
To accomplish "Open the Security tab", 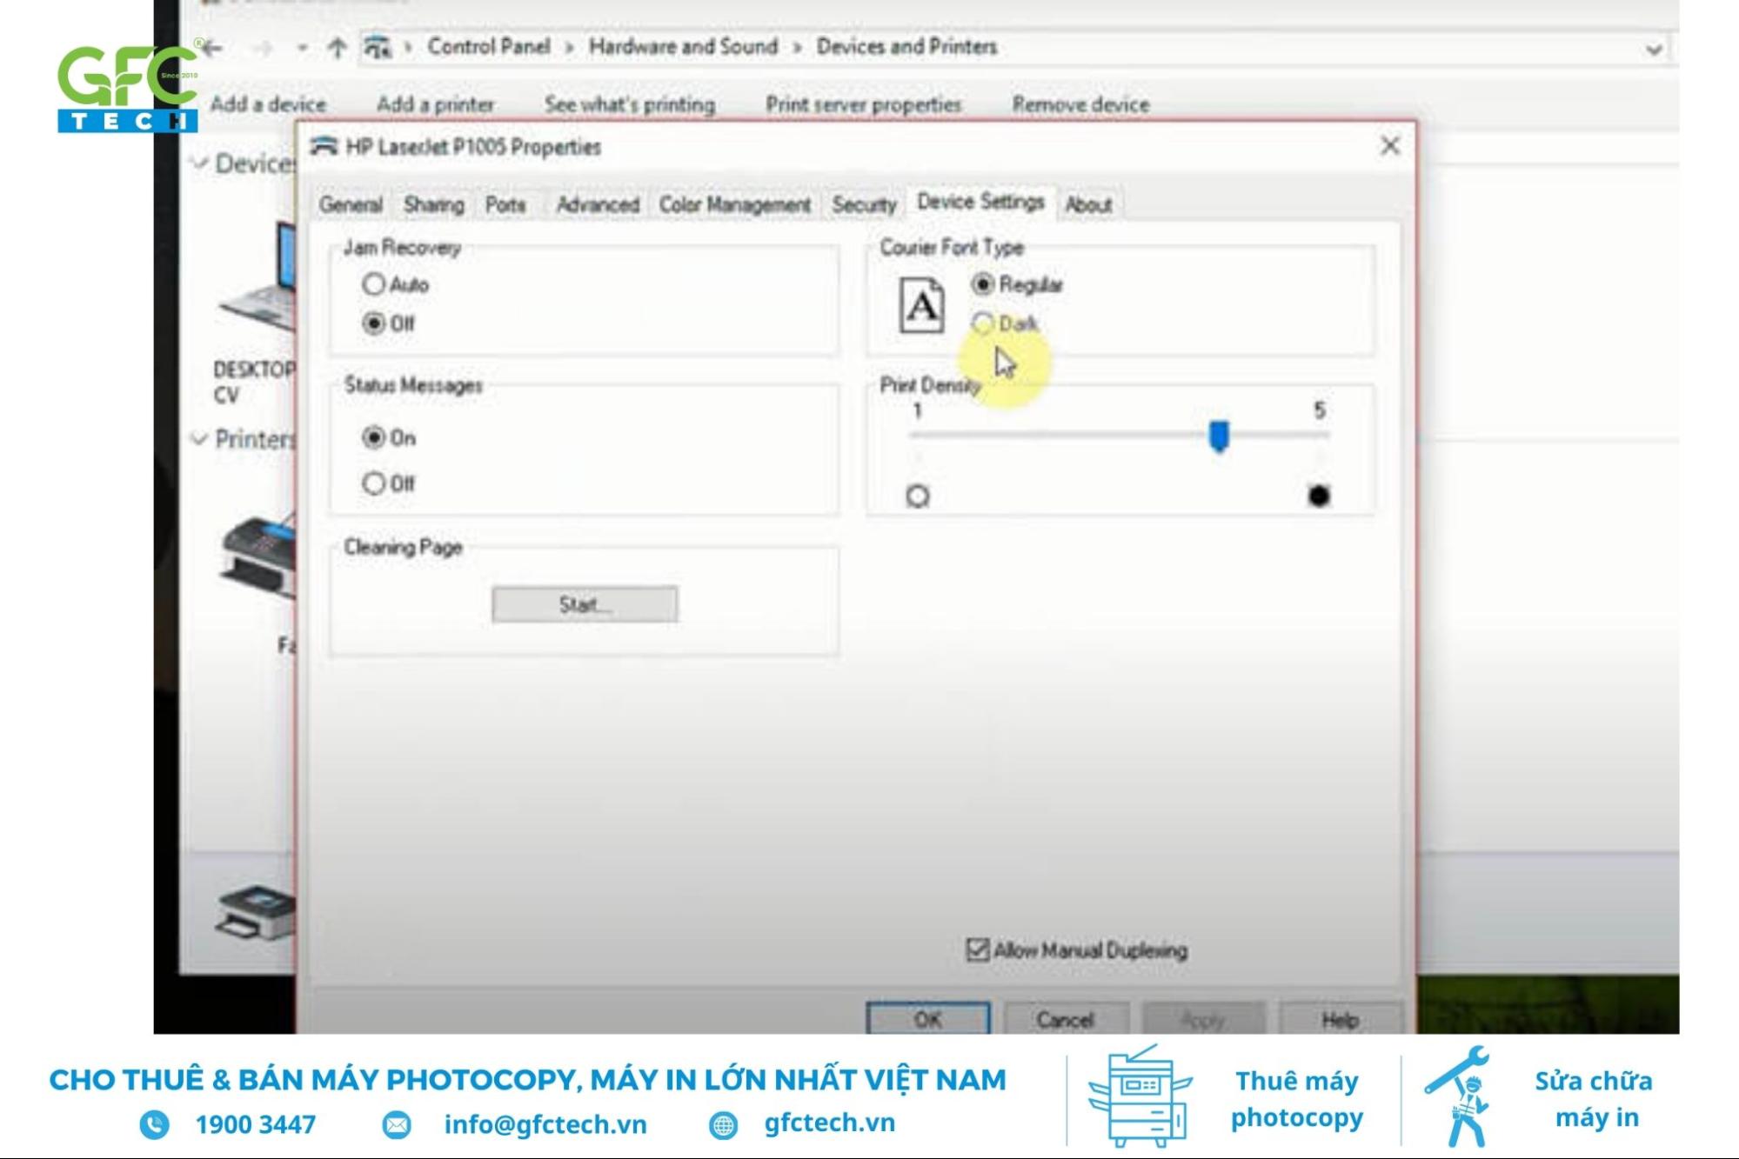I will point(863,205).
